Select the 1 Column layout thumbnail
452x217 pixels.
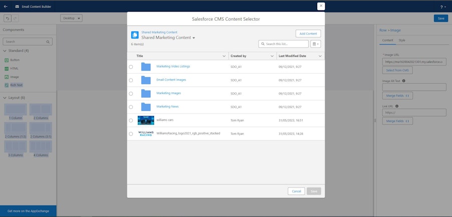point(16,109)
